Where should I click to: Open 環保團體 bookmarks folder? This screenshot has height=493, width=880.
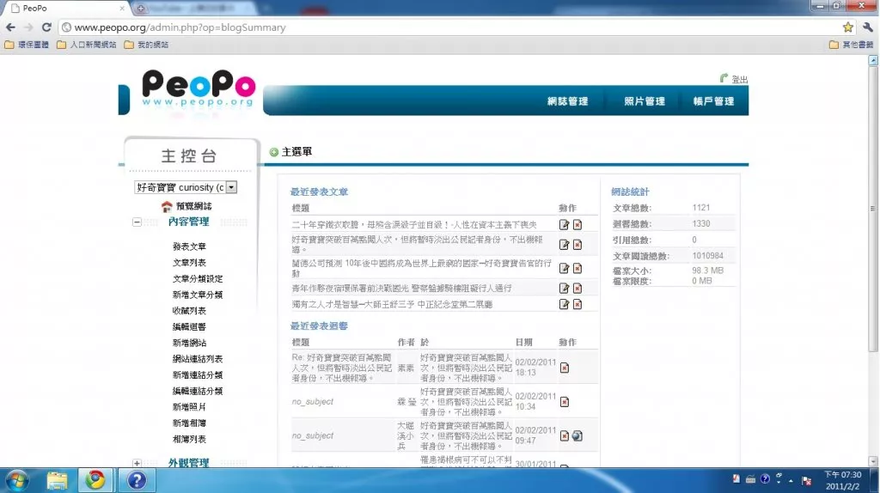tap(27, 45)
